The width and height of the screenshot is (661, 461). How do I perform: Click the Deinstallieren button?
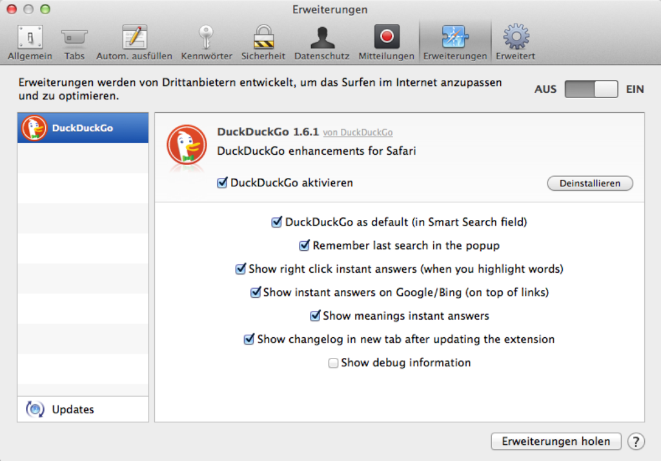(x=590, y=183)
